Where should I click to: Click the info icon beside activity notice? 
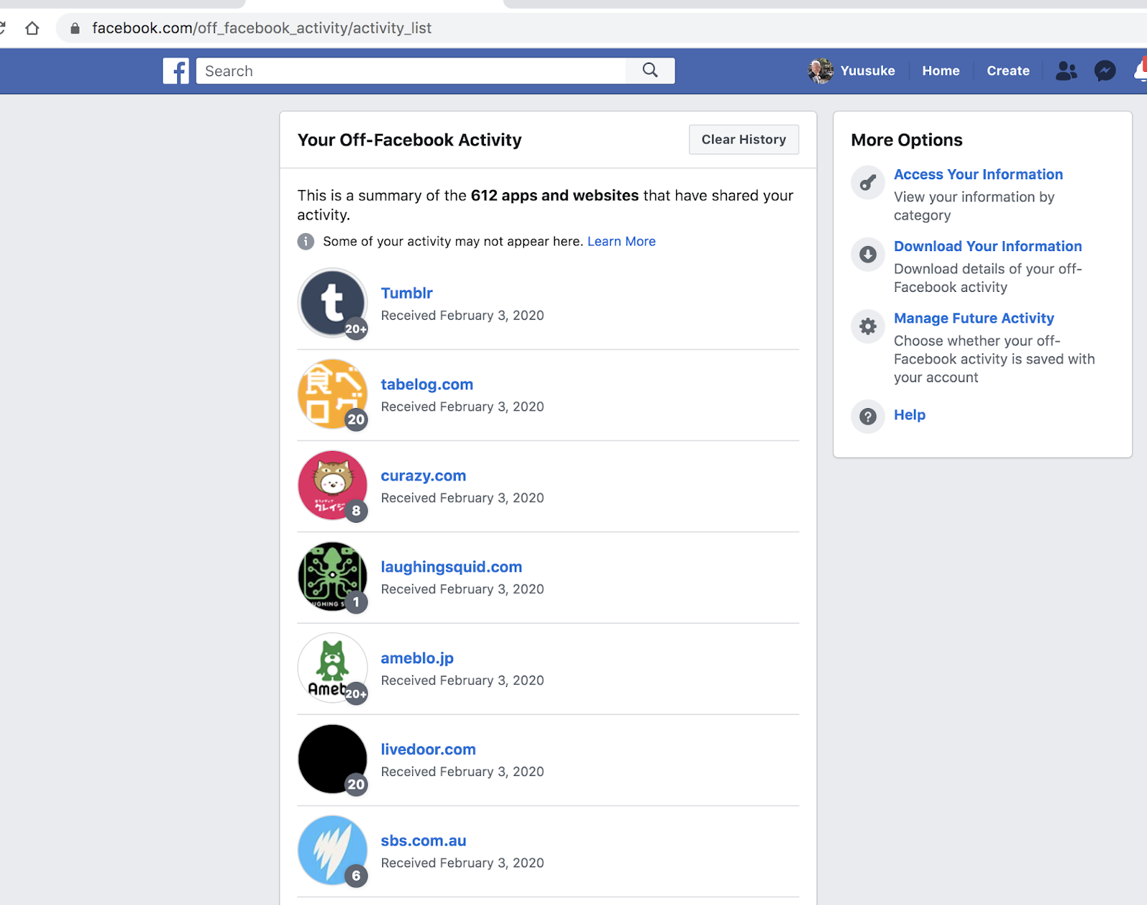click(x=306, y=242)
